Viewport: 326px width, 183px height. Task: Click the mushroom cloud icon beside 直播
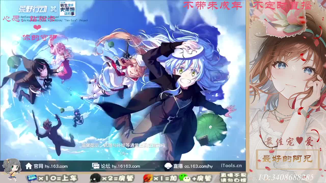click(x=168, y=166)
